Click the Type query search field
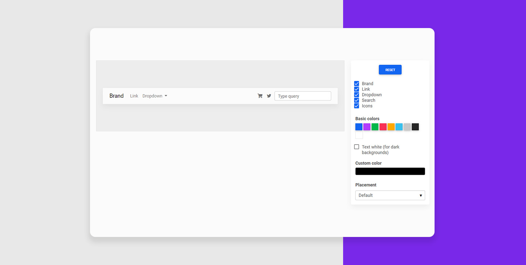Viewport: 526px width, 265px height. tap(302, 96)
